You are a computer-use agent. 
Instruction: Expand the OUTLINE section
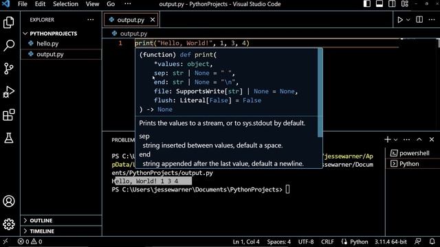pyautogui.click(x=41, y=221)
